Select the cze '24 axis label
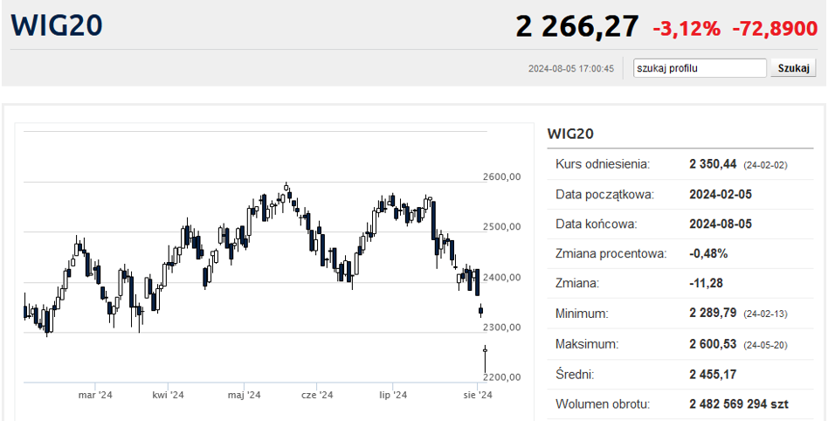 point(317,396)
